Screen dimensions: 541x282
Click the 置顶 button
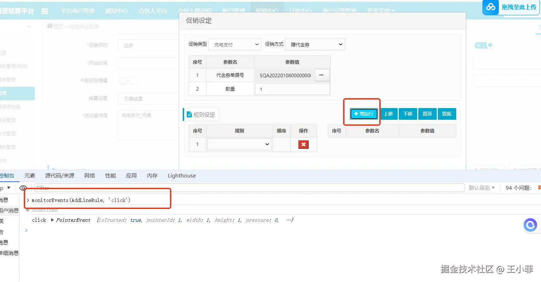tap(427, 114)
